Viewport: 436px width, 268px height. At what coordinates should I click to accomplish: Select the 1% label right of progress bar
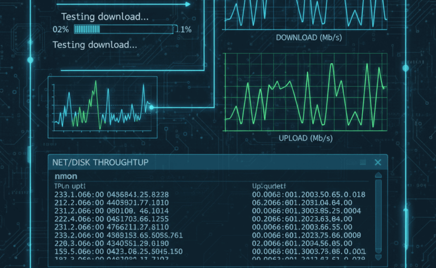[186, 29]
